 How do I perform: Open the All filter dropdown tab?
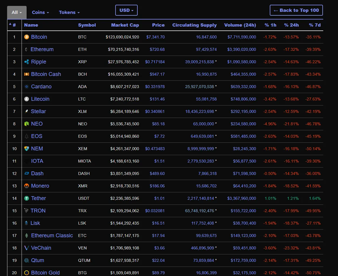(x=17, y=12)
